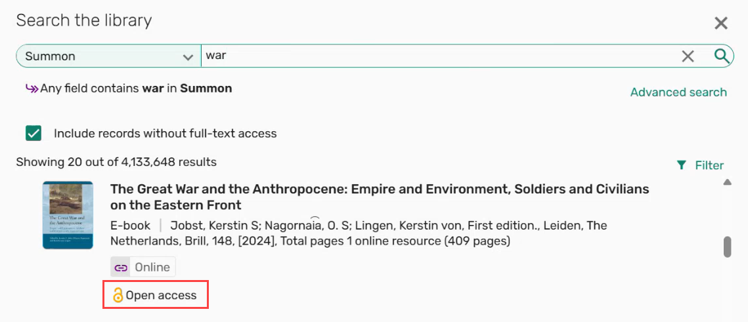
Task: Uncheck the full-text access records checkbox
Action: 33,133
